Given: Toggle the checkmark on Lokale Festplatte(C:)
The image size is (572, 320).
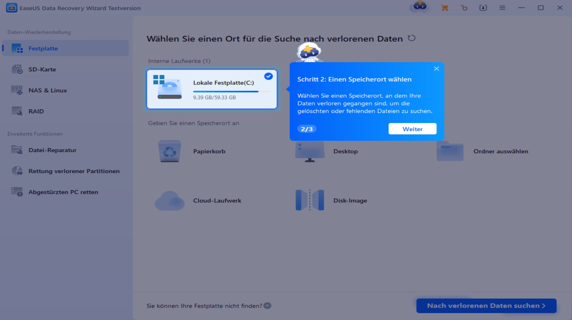Looking at the screenshot, I should [268, 76].
